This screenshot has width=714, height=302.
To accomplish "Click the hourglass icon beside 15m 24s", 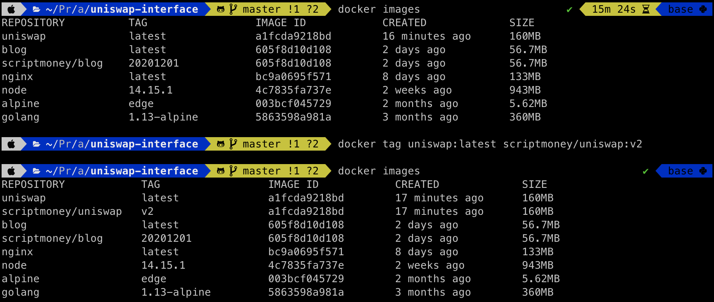I will tap(646, 9).
